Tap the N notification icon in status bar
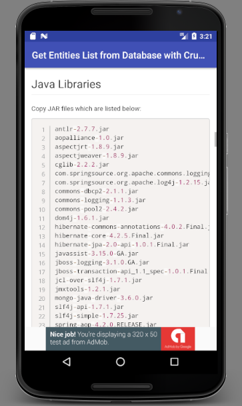The width and height of the screenshot is (242, 406). click(x=44, y=36)
